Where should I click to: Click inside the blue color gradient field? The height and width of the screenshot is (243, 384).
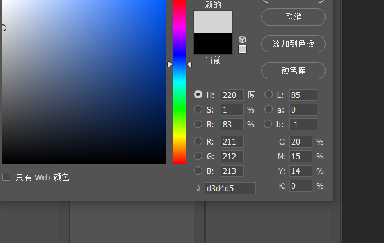tap(84, 82)
